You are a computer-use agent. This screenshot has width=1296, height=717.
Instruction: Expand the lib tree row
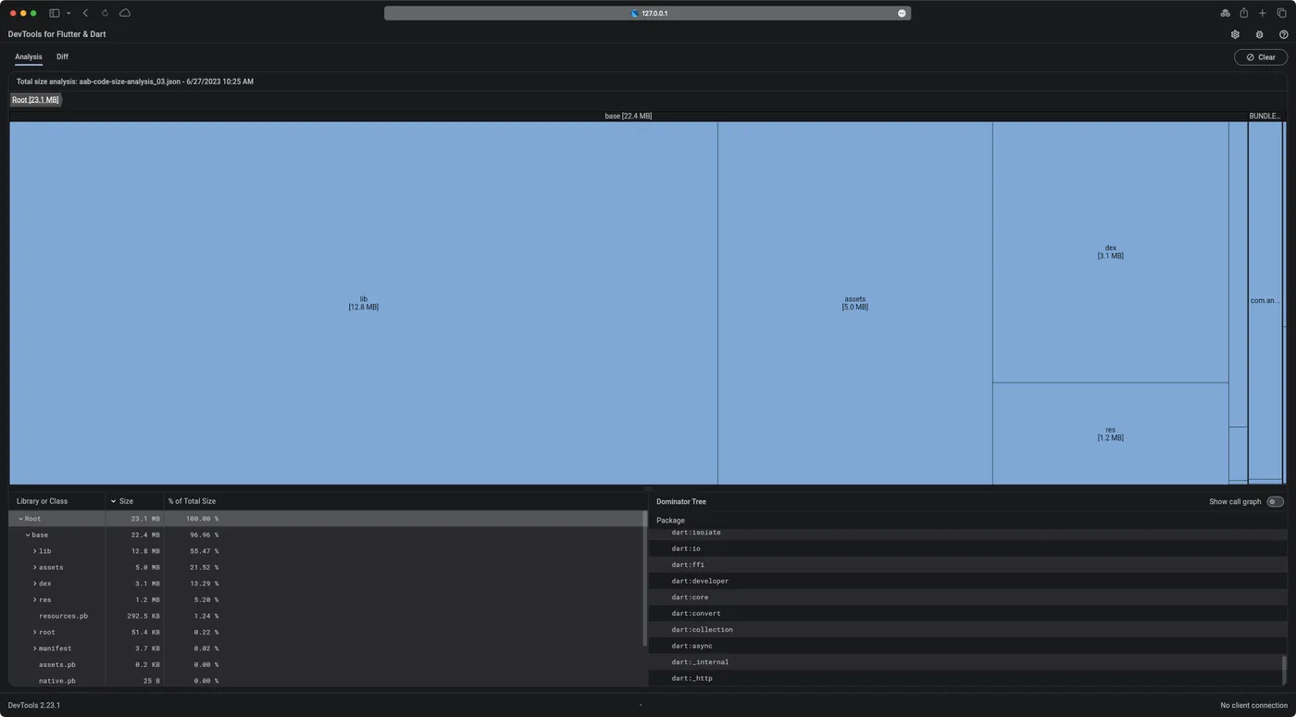pos(35,551)
